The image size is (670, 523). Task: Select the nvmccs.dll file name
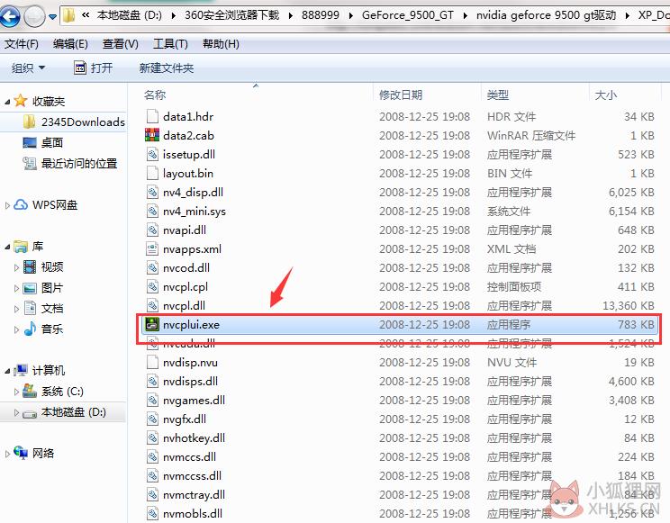(x=190, y=456)
